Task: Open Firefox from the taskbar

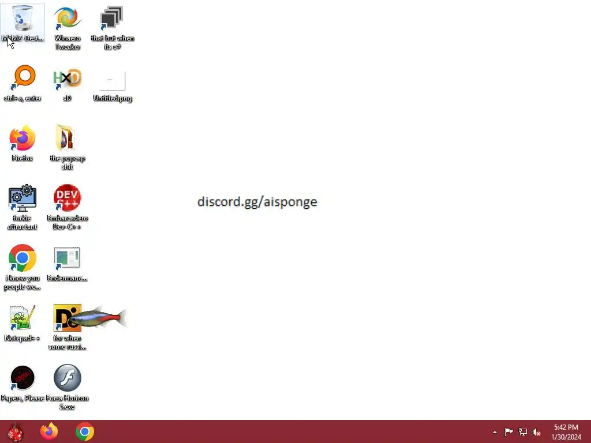Action: (49, 431)
